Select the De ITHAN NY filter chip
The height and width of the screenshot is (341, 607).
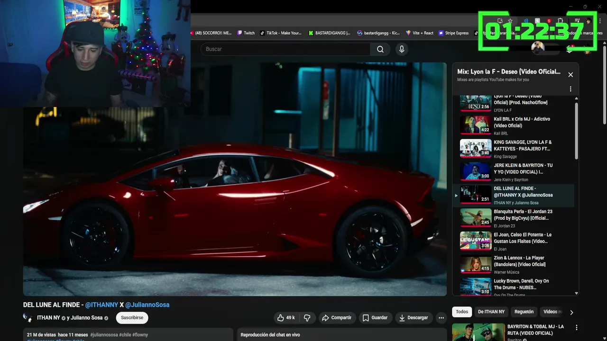pyautogui.click(x=491, y=312)
